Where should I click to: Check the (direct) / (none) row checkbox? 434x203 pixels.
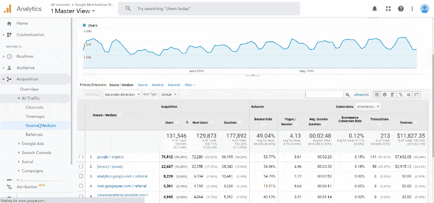point(81,166)
